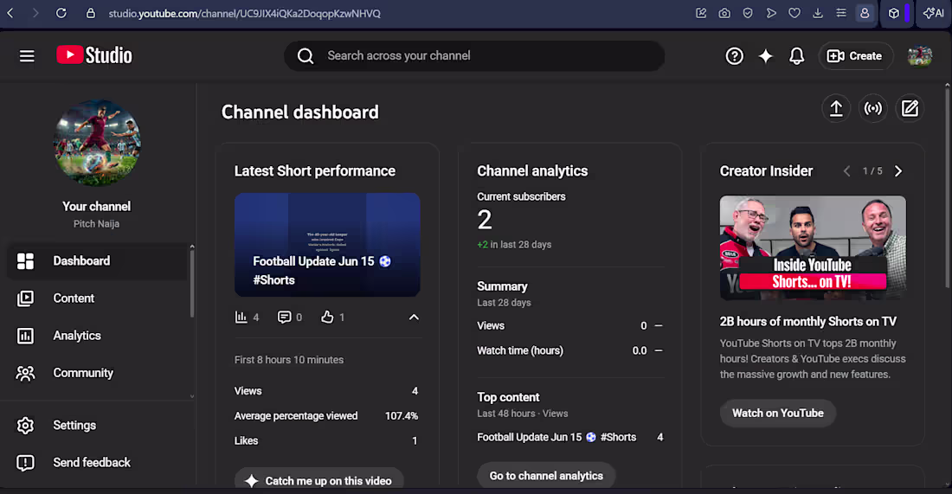Open the notifications bell

click(796, 56)
